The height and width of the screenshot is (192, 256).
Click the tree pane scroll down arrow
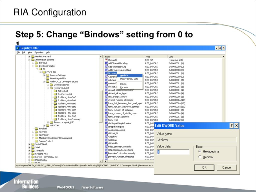click(x=101, y=161)
